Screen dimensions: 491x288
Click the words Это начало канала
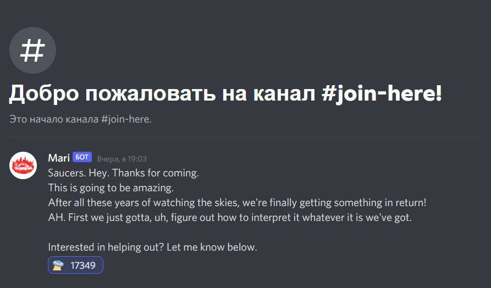pos(54,119)
